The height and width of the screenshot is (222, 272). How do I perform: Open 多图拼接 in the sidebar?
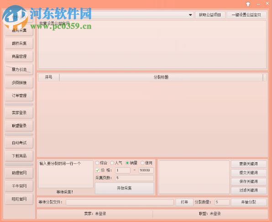coord(19,83)
